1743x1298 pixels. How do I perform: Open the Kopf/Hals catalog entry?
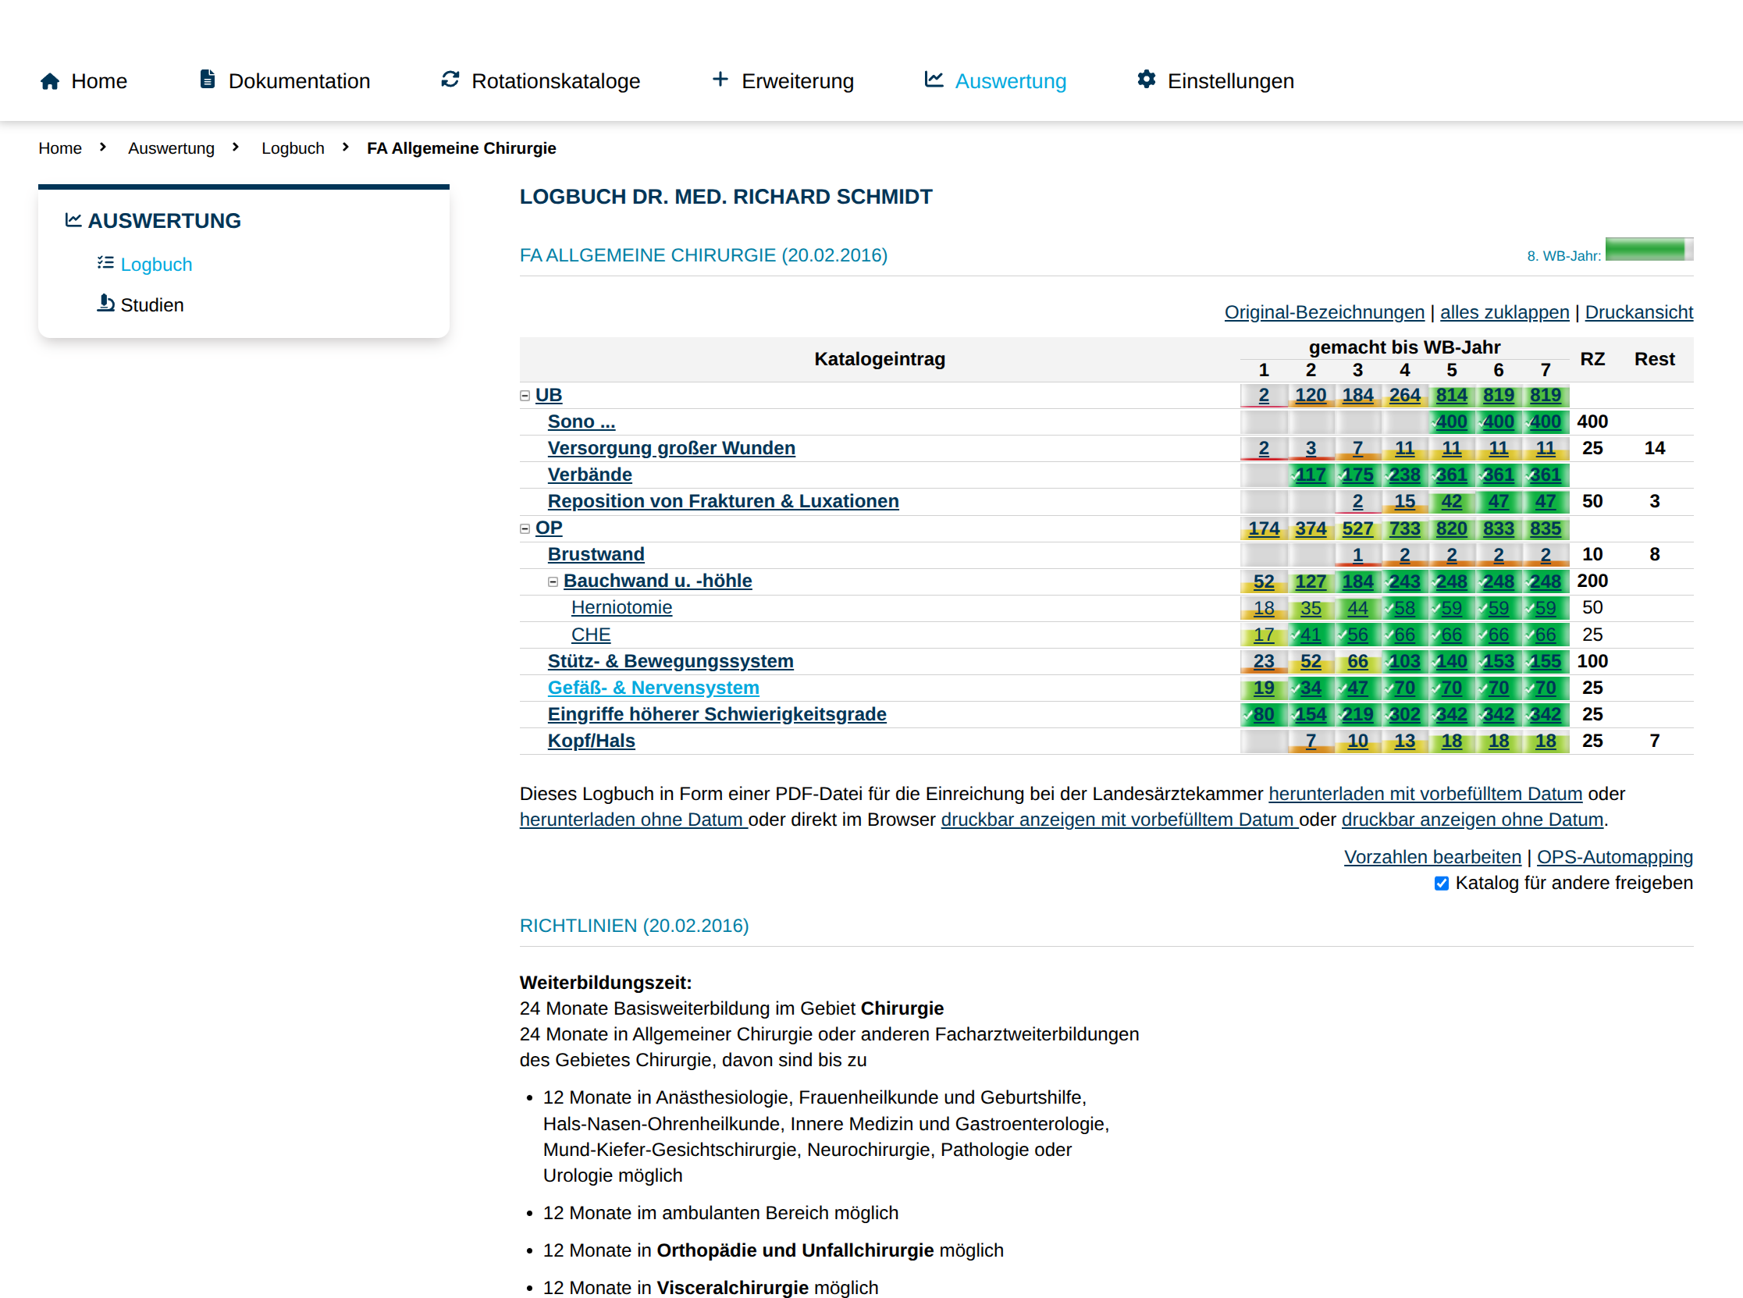[x=591, y=741]
